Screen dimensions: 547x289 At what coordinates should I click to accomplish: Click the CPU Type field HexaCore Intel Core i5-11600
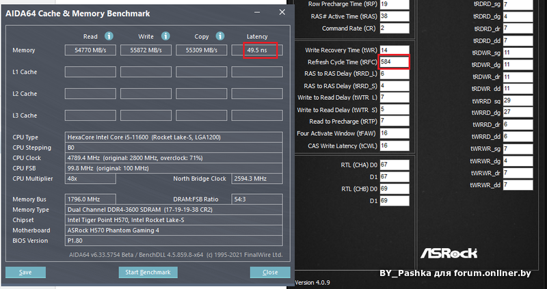point(174,137)
